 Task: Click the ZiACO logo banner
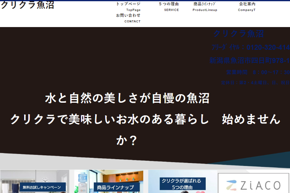point(253,183)
